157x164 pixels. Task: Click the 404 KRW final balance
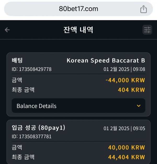tap(131, 90)
